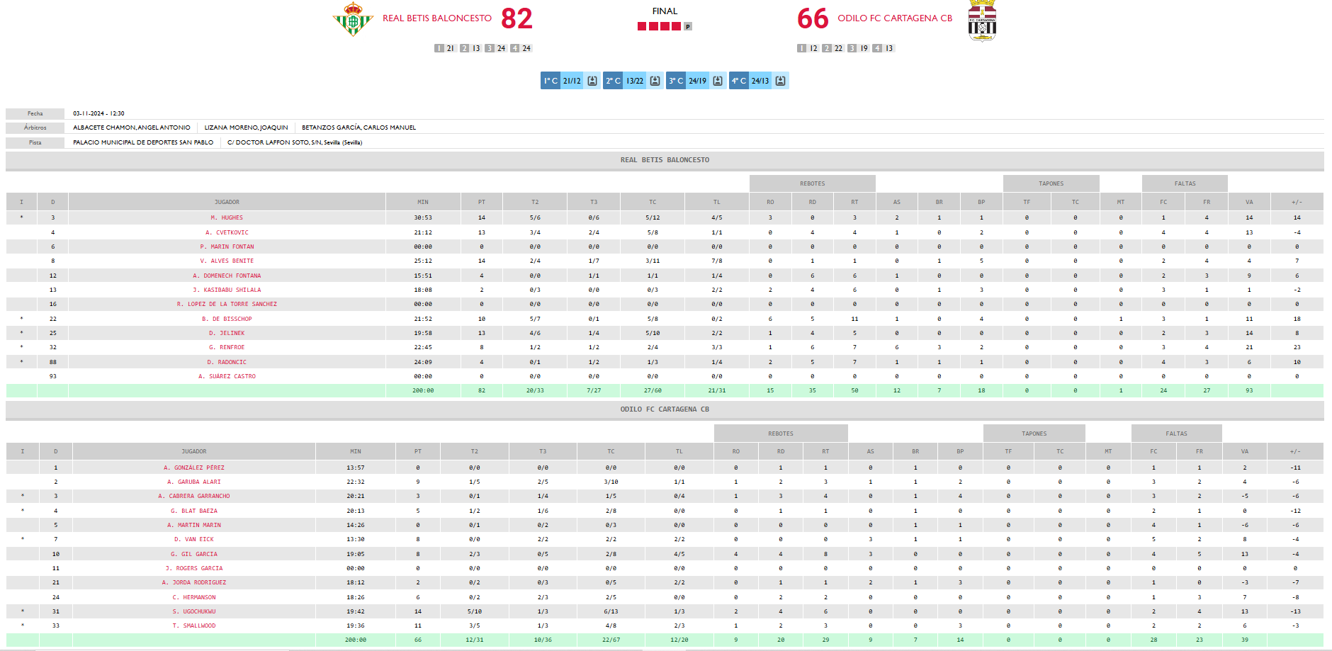Open player A. Jorda Rodriguez
Screen dimensions: 1332x651
pyautogui.click(x=194, y=582)
